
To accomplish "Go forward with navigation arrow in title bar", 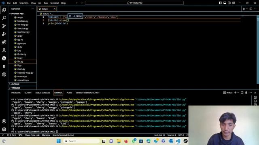I will click(81, 3).
